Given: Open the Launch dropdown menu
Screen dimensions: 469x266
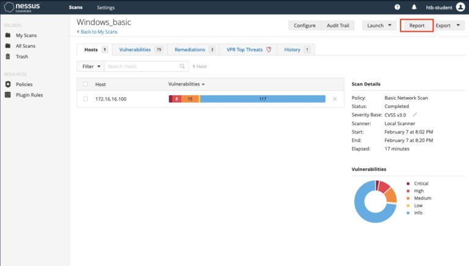Looking at the screenshot, I should click(379, 26).
